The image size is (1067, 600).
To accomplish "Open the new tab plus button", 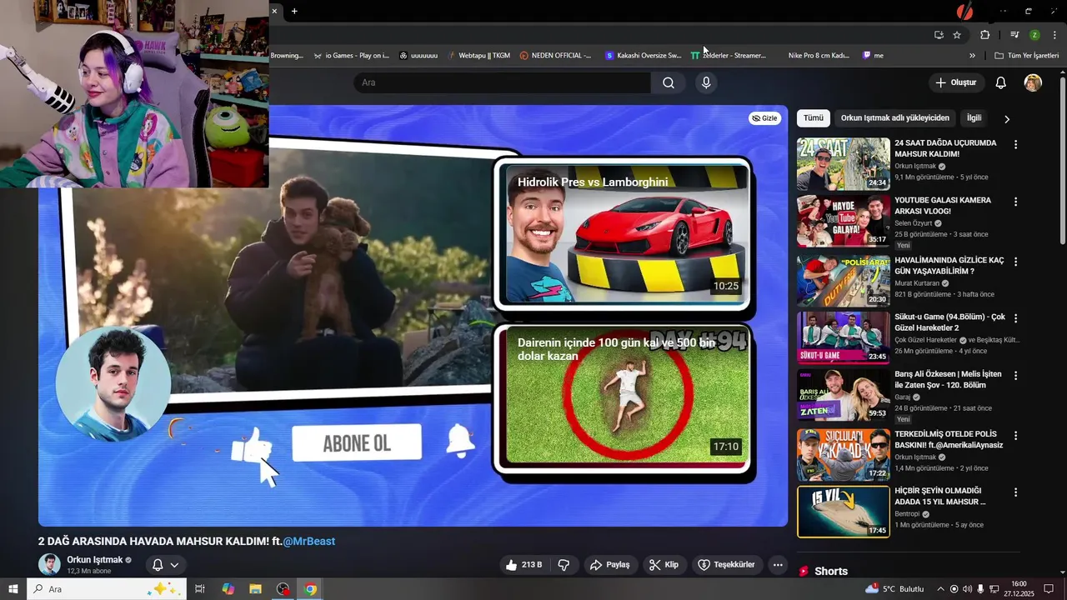I will point(294,11).
